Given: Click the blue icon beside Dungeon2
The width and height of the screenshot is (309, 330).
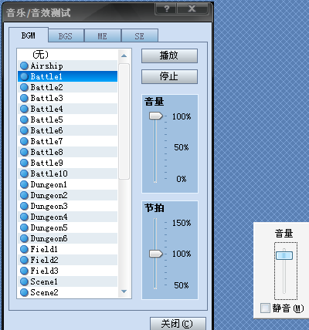Looking at the screenshot, I should click(x=24, y=195).
